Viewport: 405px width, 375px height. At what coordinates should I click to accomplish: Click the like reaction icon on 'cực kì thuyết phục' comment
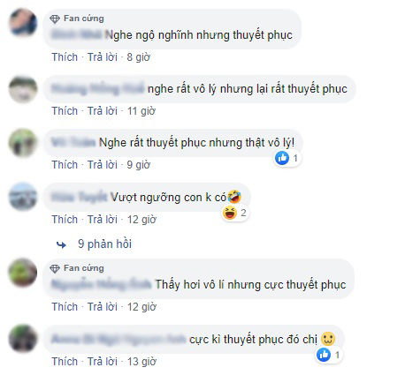click(324, 355)
